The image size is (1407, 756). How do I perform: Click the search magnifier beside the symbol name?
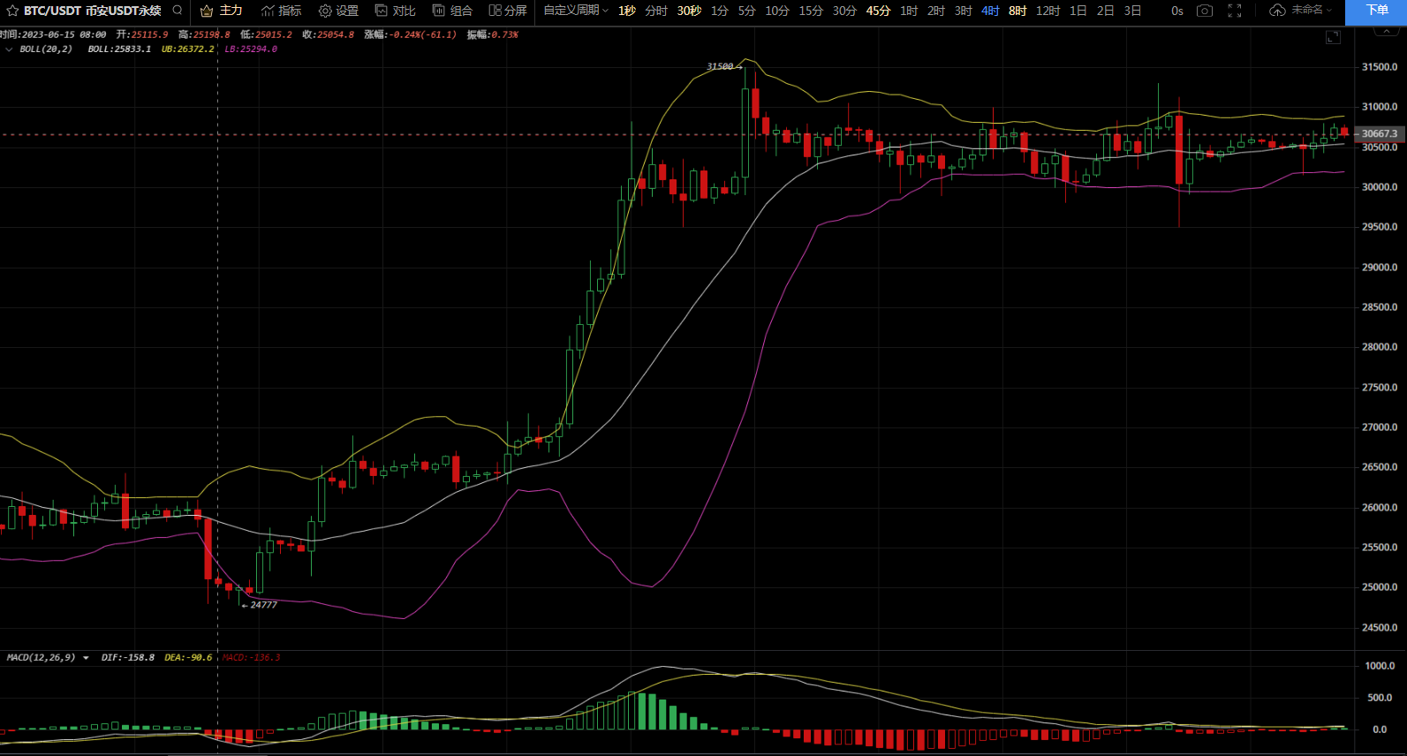(178, 11)
